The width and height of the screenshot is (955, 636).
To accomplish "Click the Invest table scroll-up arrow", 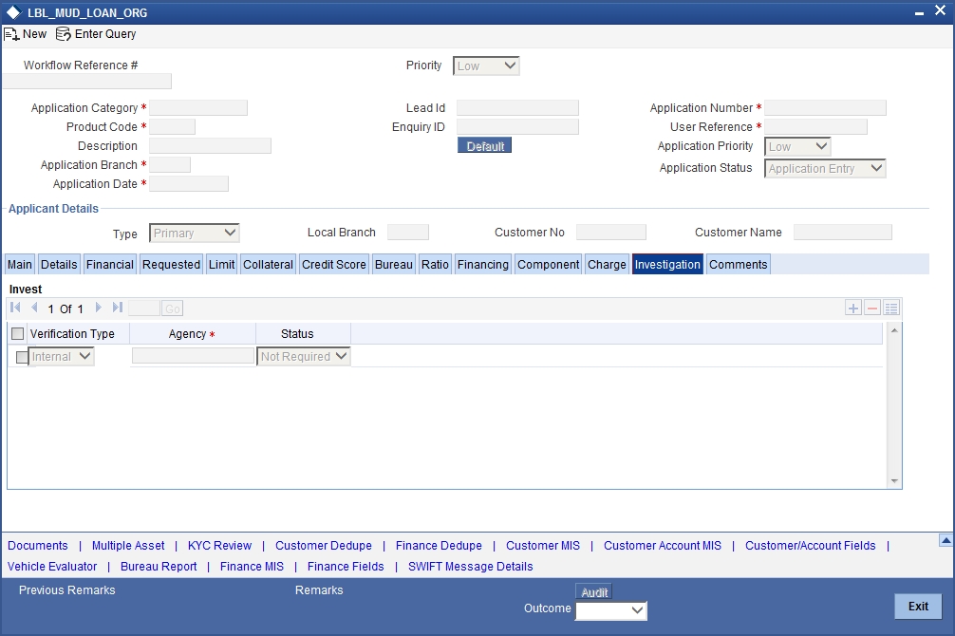I will click(894, 329).
